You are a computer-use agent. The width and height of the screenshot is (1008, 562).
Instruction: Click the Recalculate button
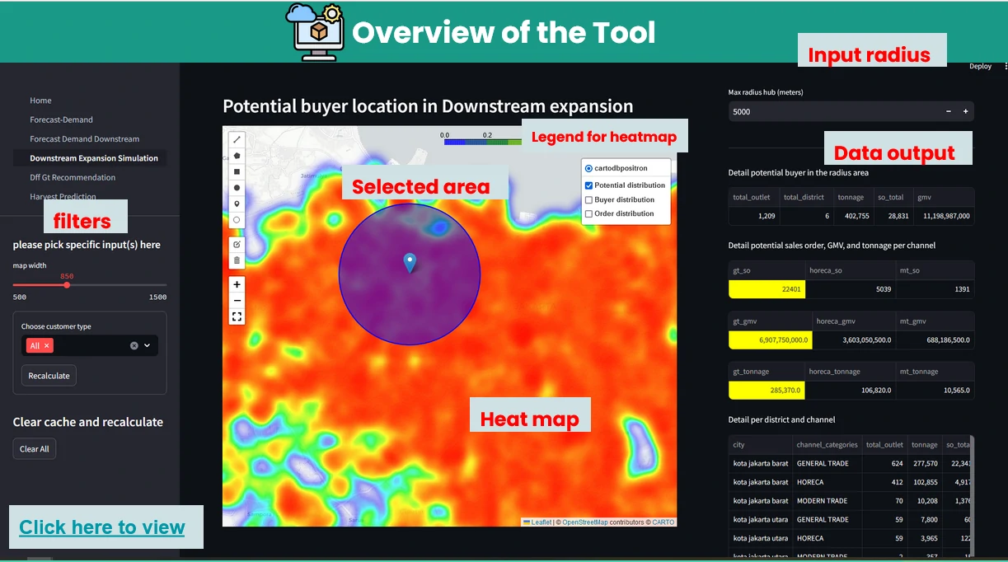tap(49, 376)
